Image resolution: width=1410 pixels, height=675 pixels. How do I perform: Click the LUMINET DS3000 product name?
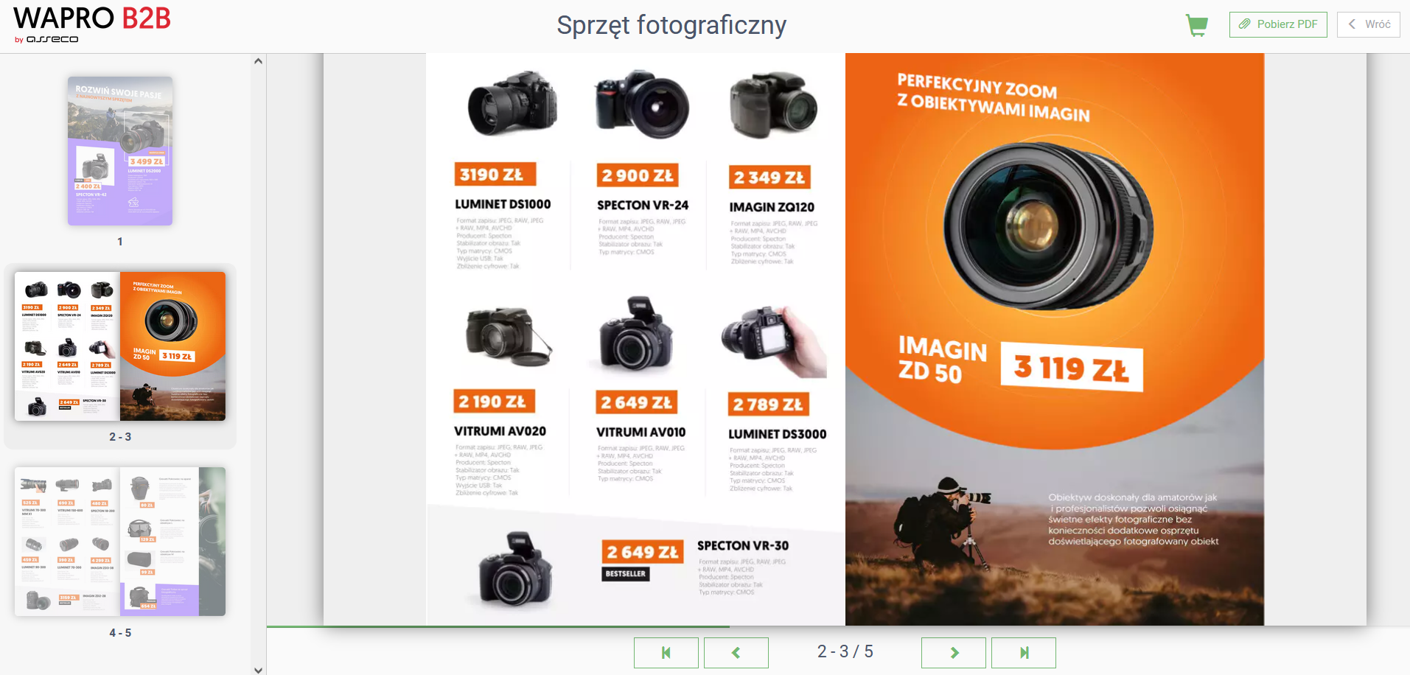(x=778, y=435)
